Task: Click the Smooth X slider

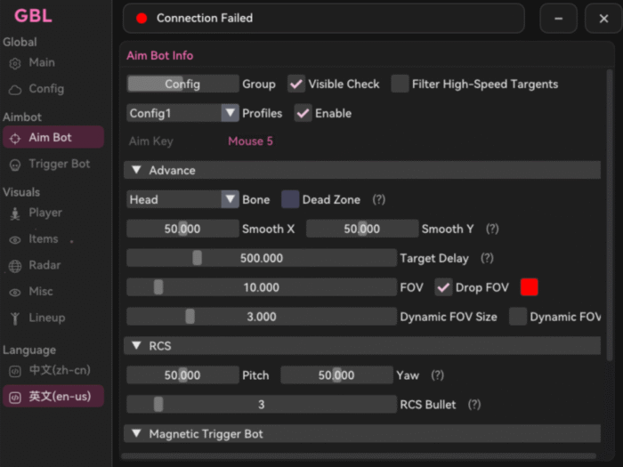Action: click(182, 229)
